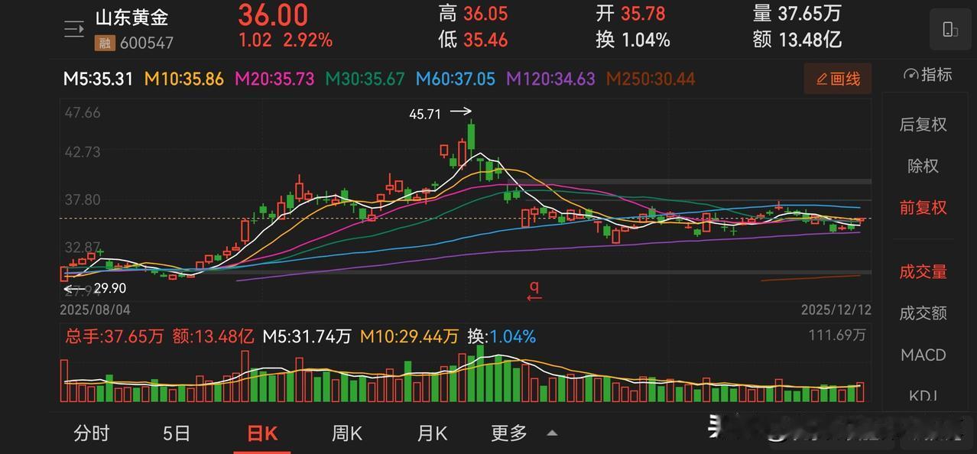Select 前复权 price adjustment

coord(923,207)
